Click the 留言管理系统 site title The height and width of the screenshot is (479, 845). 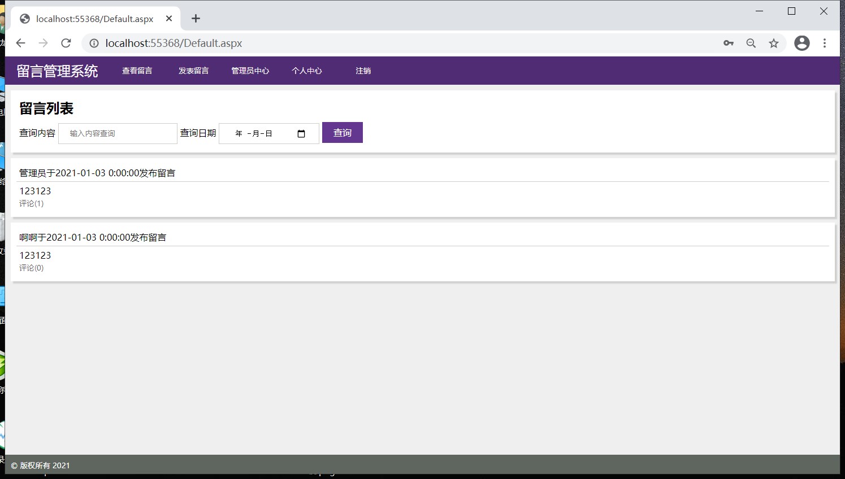pyautogui.click(x=57, y=71)
